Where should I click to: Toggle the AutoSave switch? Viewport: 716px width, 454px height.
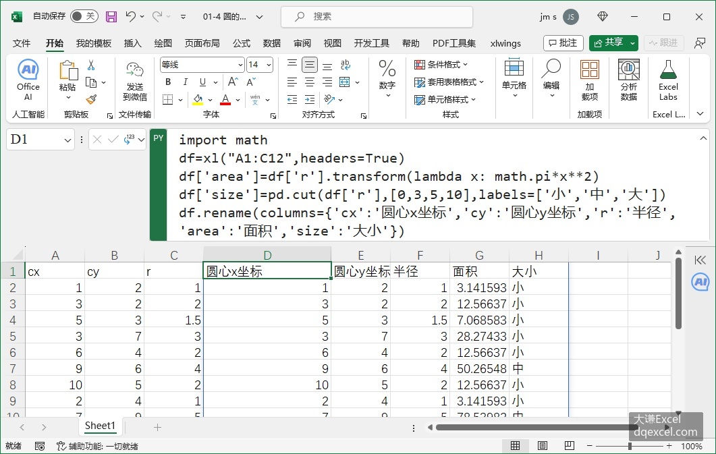pyautogui.click(x=84, y=16)
